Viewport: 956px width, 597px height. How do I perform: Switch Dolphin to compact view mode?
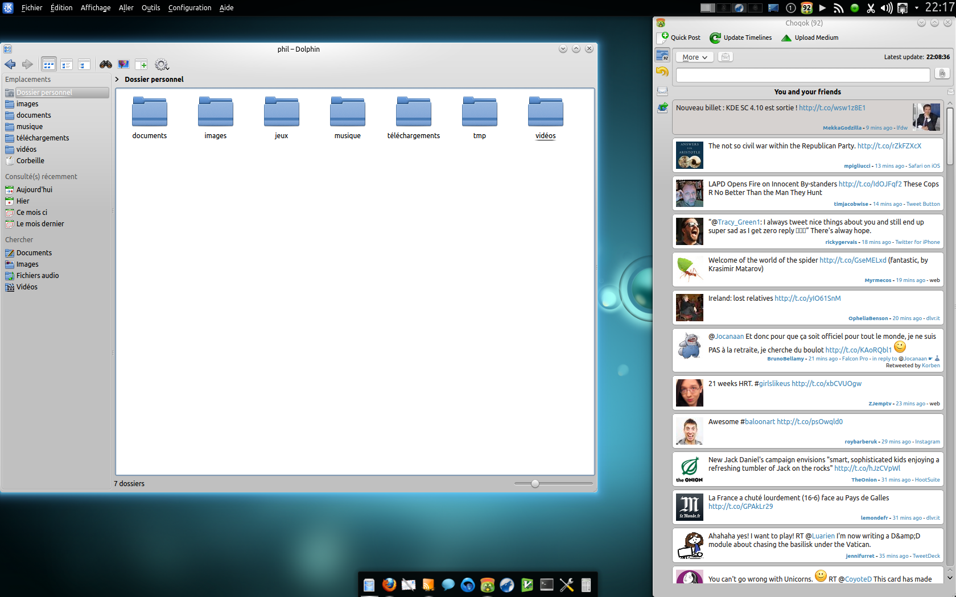coord(67,64)
